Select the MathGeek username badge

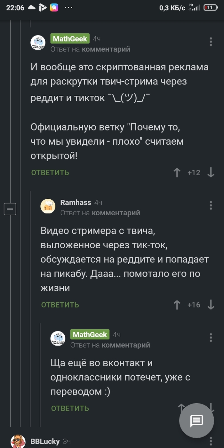70,39
